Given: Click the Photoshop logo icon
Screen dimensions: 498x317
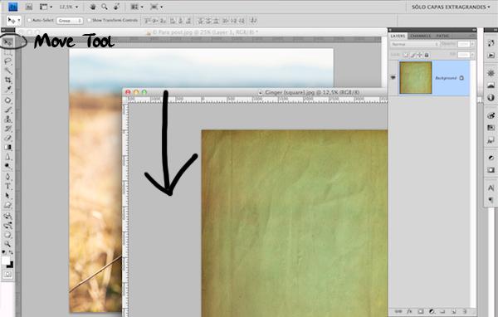Looking at the screenshot, I should pyautogui.click(x=13, y=7).
